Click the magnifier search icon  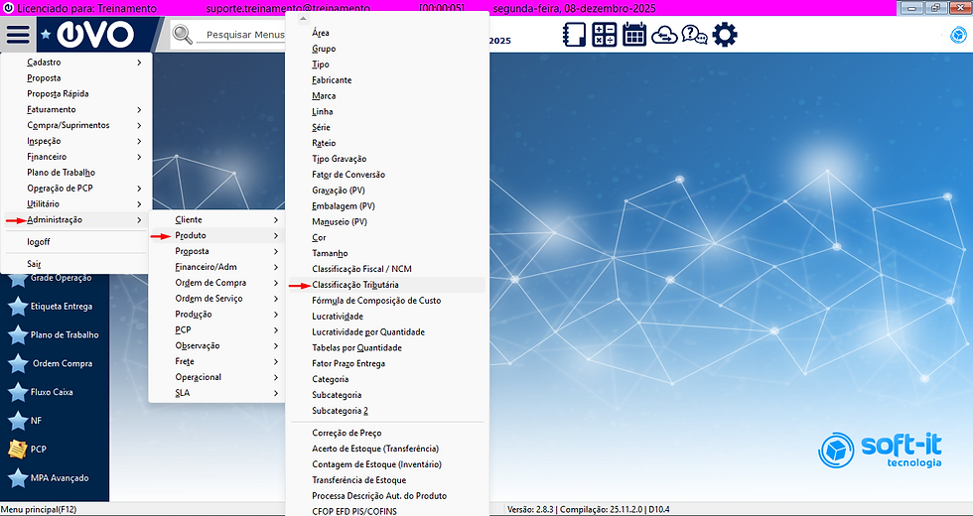pyautogui.click(x=183, y=34)
